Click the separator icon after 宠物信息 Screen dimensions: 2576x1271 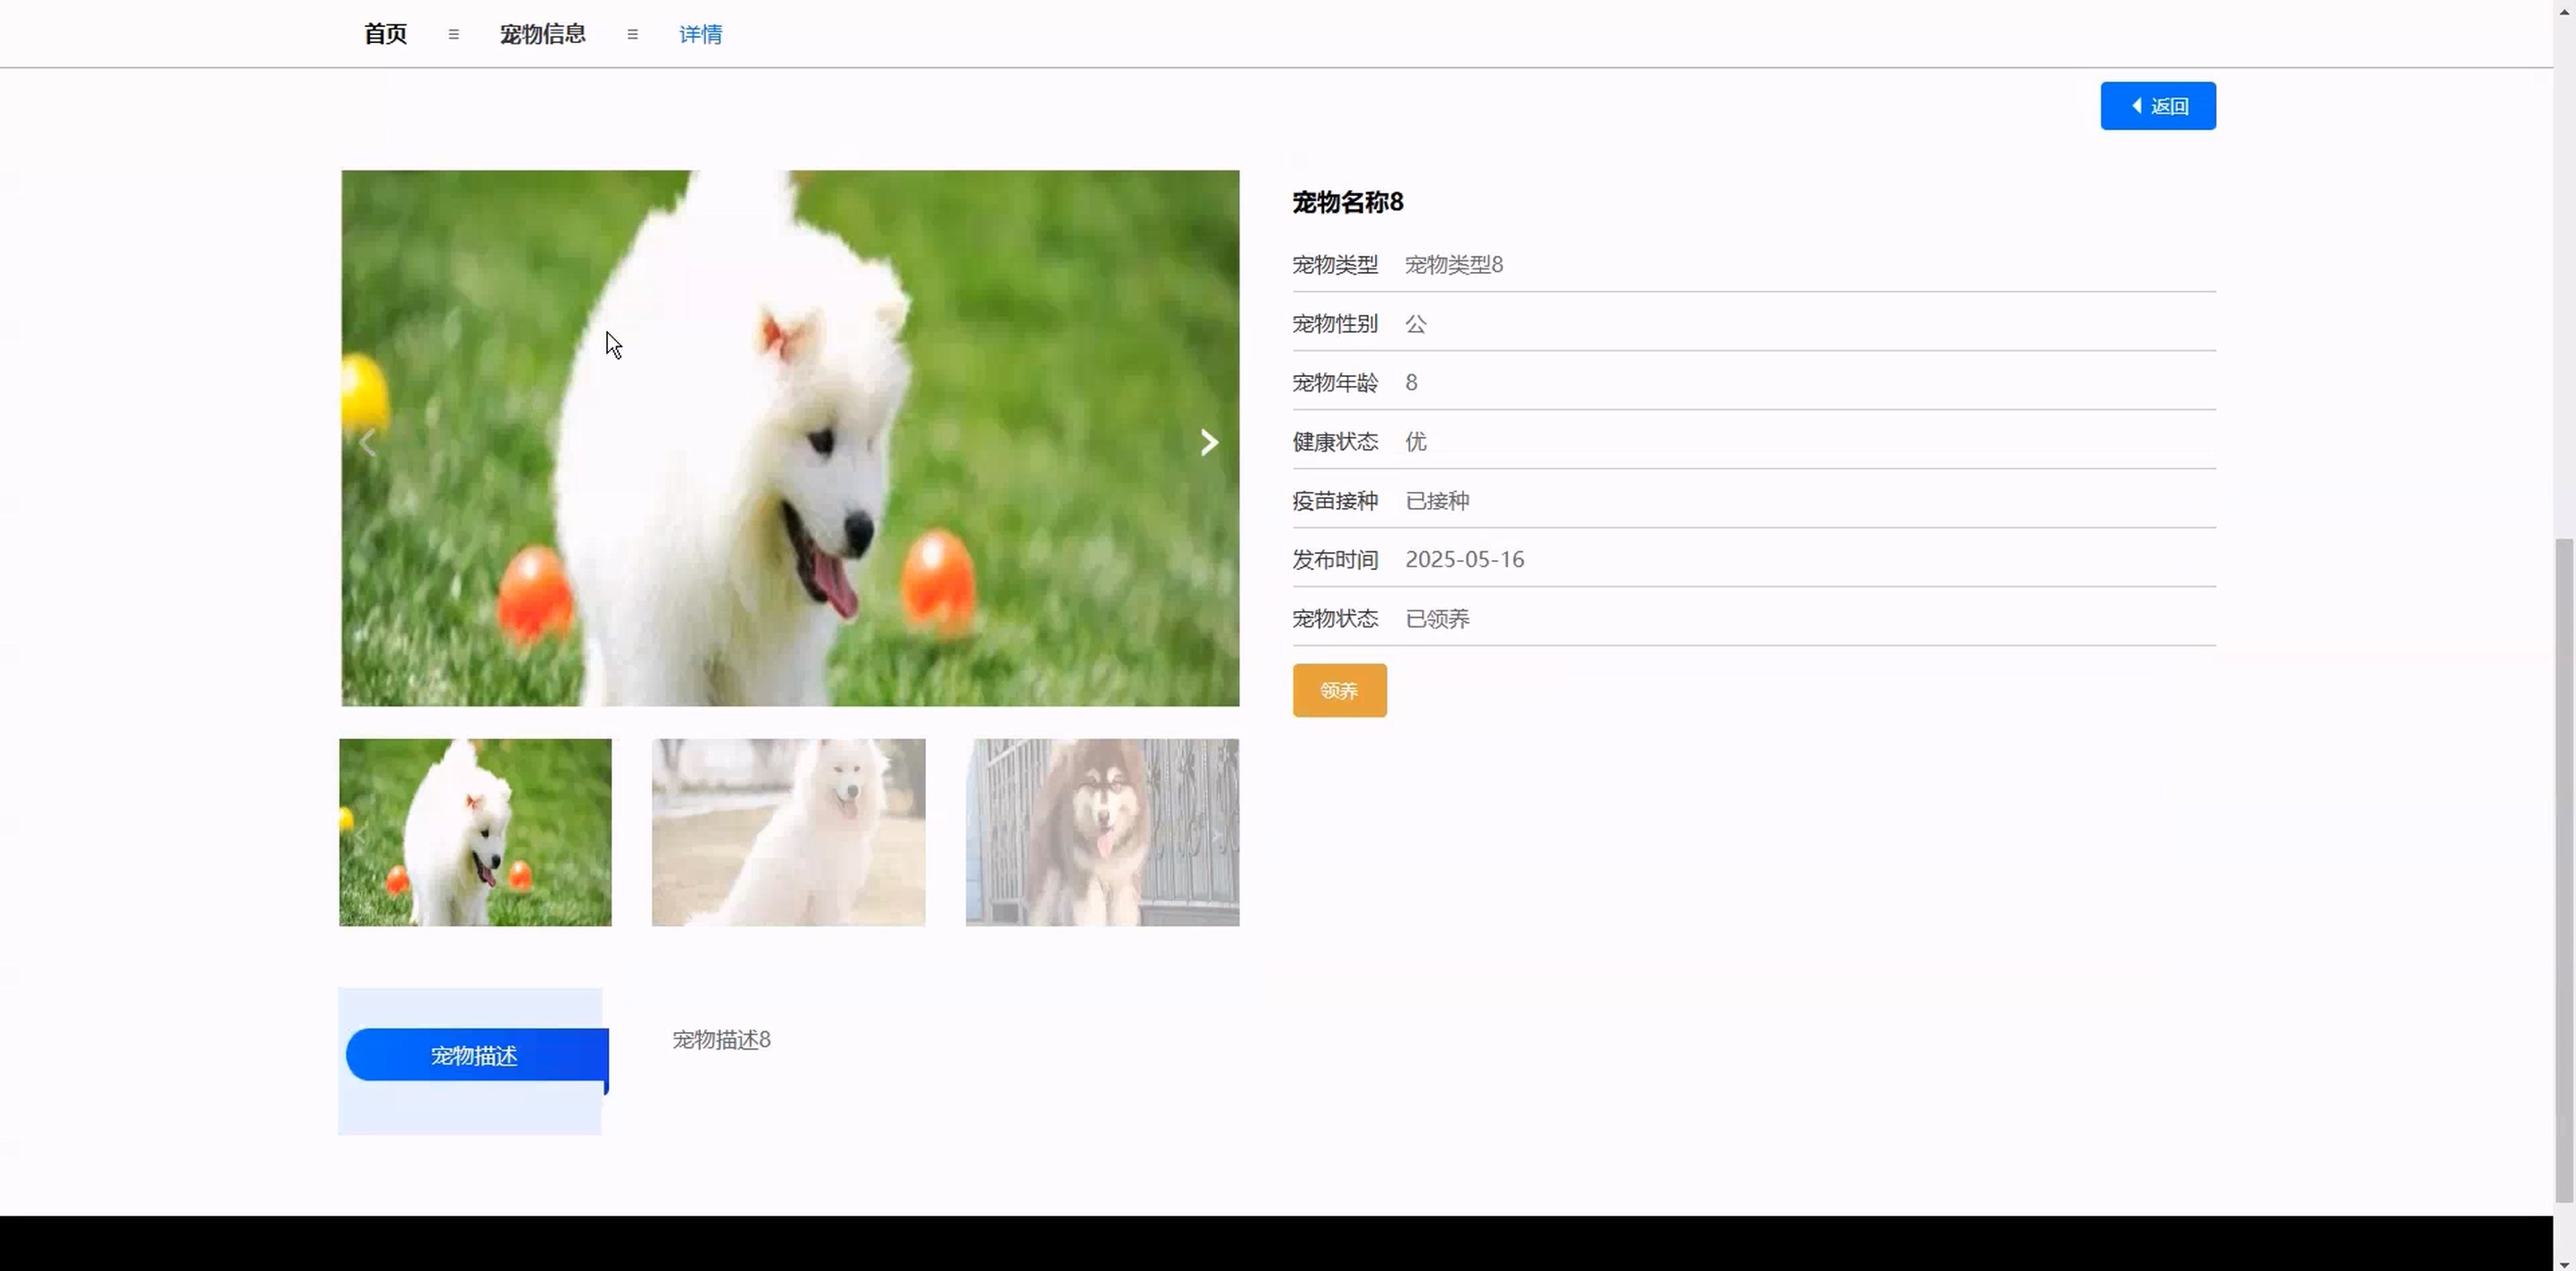[x=632, y=34]
